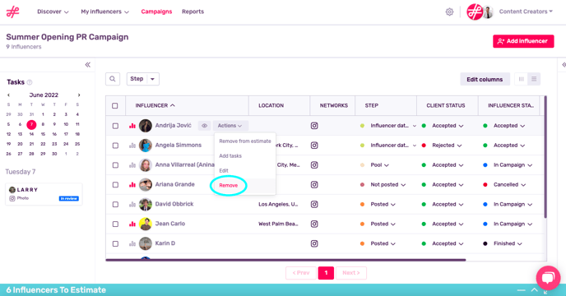The image size is (566, 296).
Task: Go to previous month in Tasks calendar
Action: (x=9, y=95)
